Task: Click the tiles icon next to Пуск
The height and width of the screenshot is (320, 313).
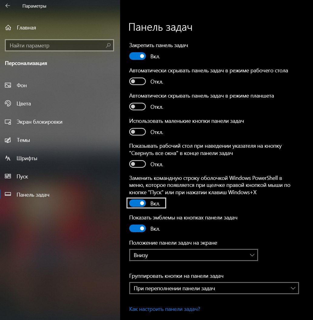Action: pyautogui.click(x=8, y=176)
